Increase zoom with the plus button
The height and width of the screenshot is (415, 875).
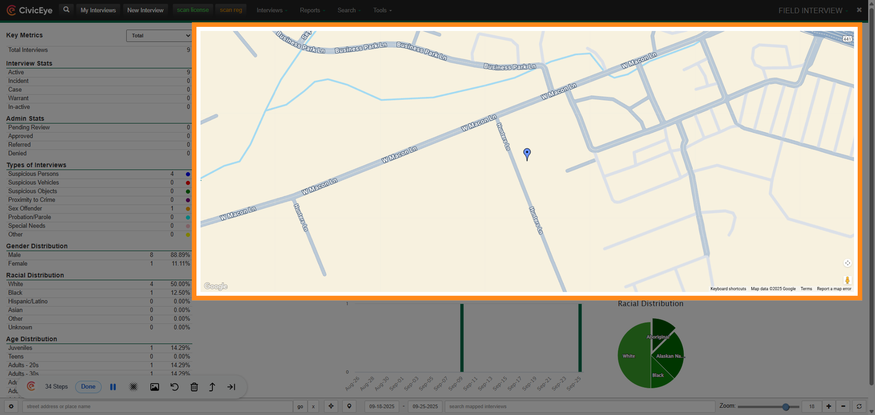coord(829,406)
